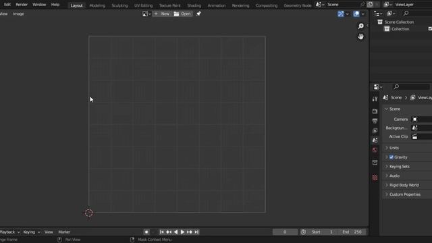Image resolution: width=432 pixels, height=243 pixels.
Task: Click the Scene name field in the top bar
Action: click(x=342, y=5)
